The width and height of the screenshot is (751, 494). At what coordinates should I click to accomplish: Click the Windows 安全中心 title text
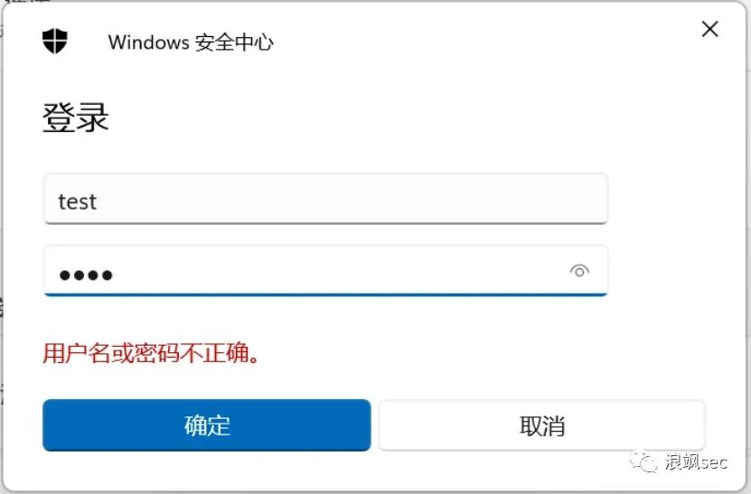(x=191, y=42)
